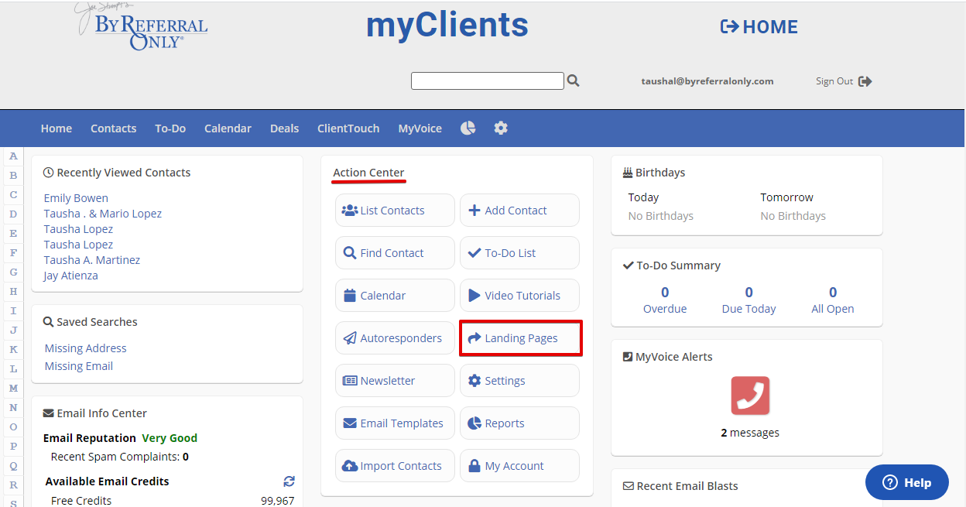
Task: Click the Calendar button in Action Center
Action: (x=395, y=296)
